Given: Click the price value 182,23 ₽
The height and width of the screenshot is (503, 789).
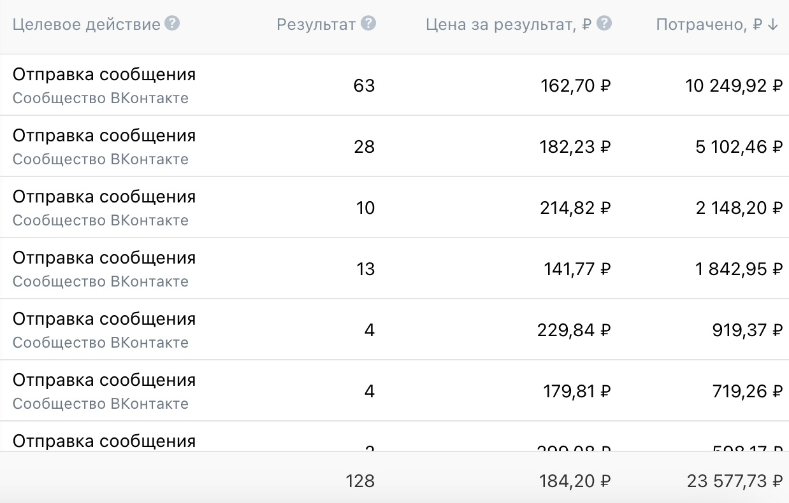Looking at the screenshot, I should click(574, 146).
